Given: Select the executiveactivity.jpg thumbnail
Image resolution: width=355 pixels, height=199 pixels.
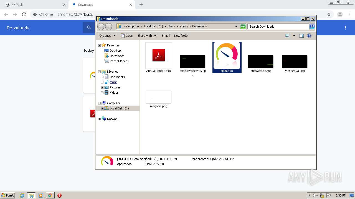Looking at the screenshot, I should pyautogui.click(x=192, y=61).
